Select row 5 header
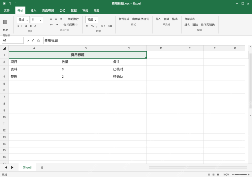252x177 pixels. (4, 84)
